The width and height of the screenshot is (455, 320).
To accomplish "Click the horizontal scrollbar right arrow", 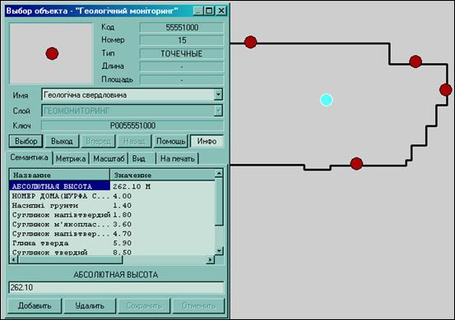I will pyautogui.click(x=210, y=260).
